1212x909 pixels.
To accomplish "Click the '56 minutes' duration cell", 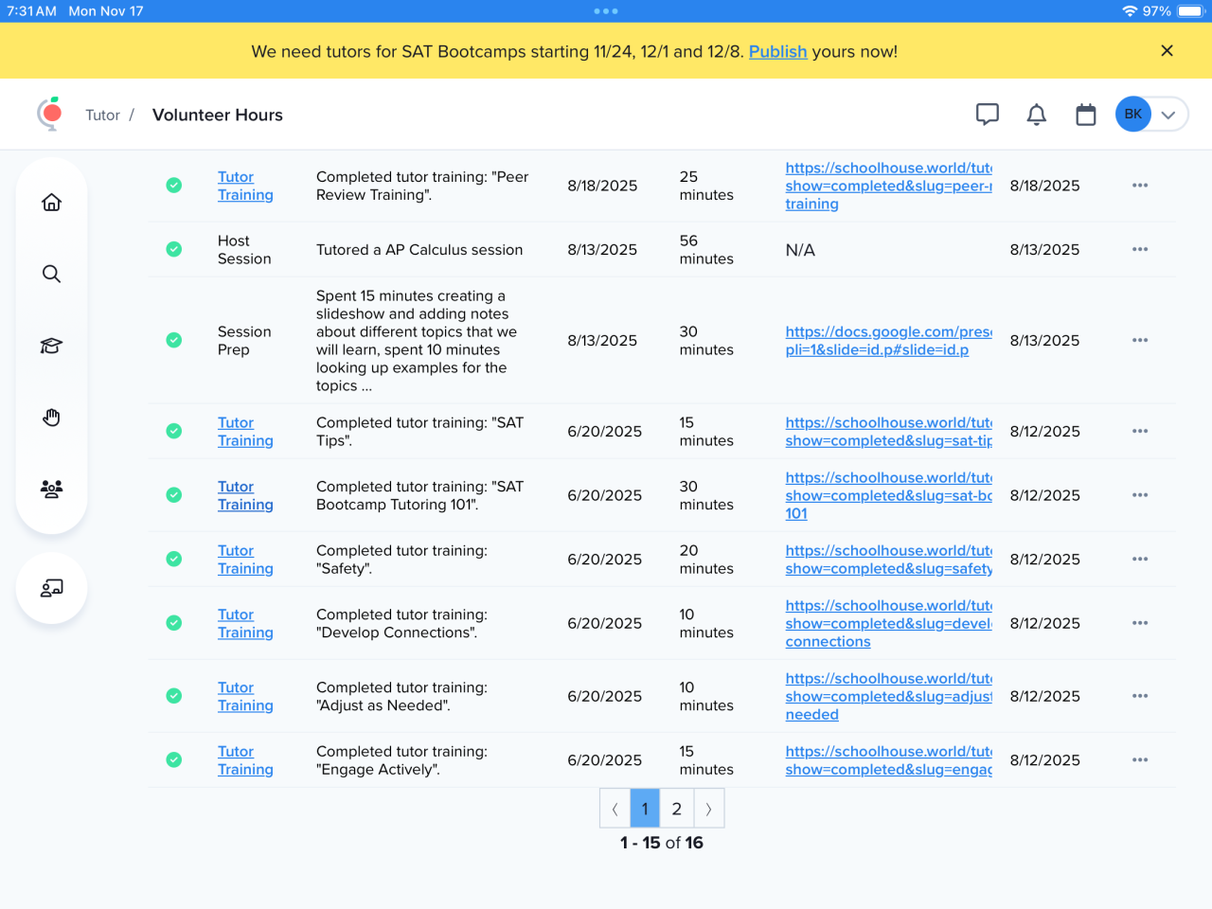I will (706, 250).
